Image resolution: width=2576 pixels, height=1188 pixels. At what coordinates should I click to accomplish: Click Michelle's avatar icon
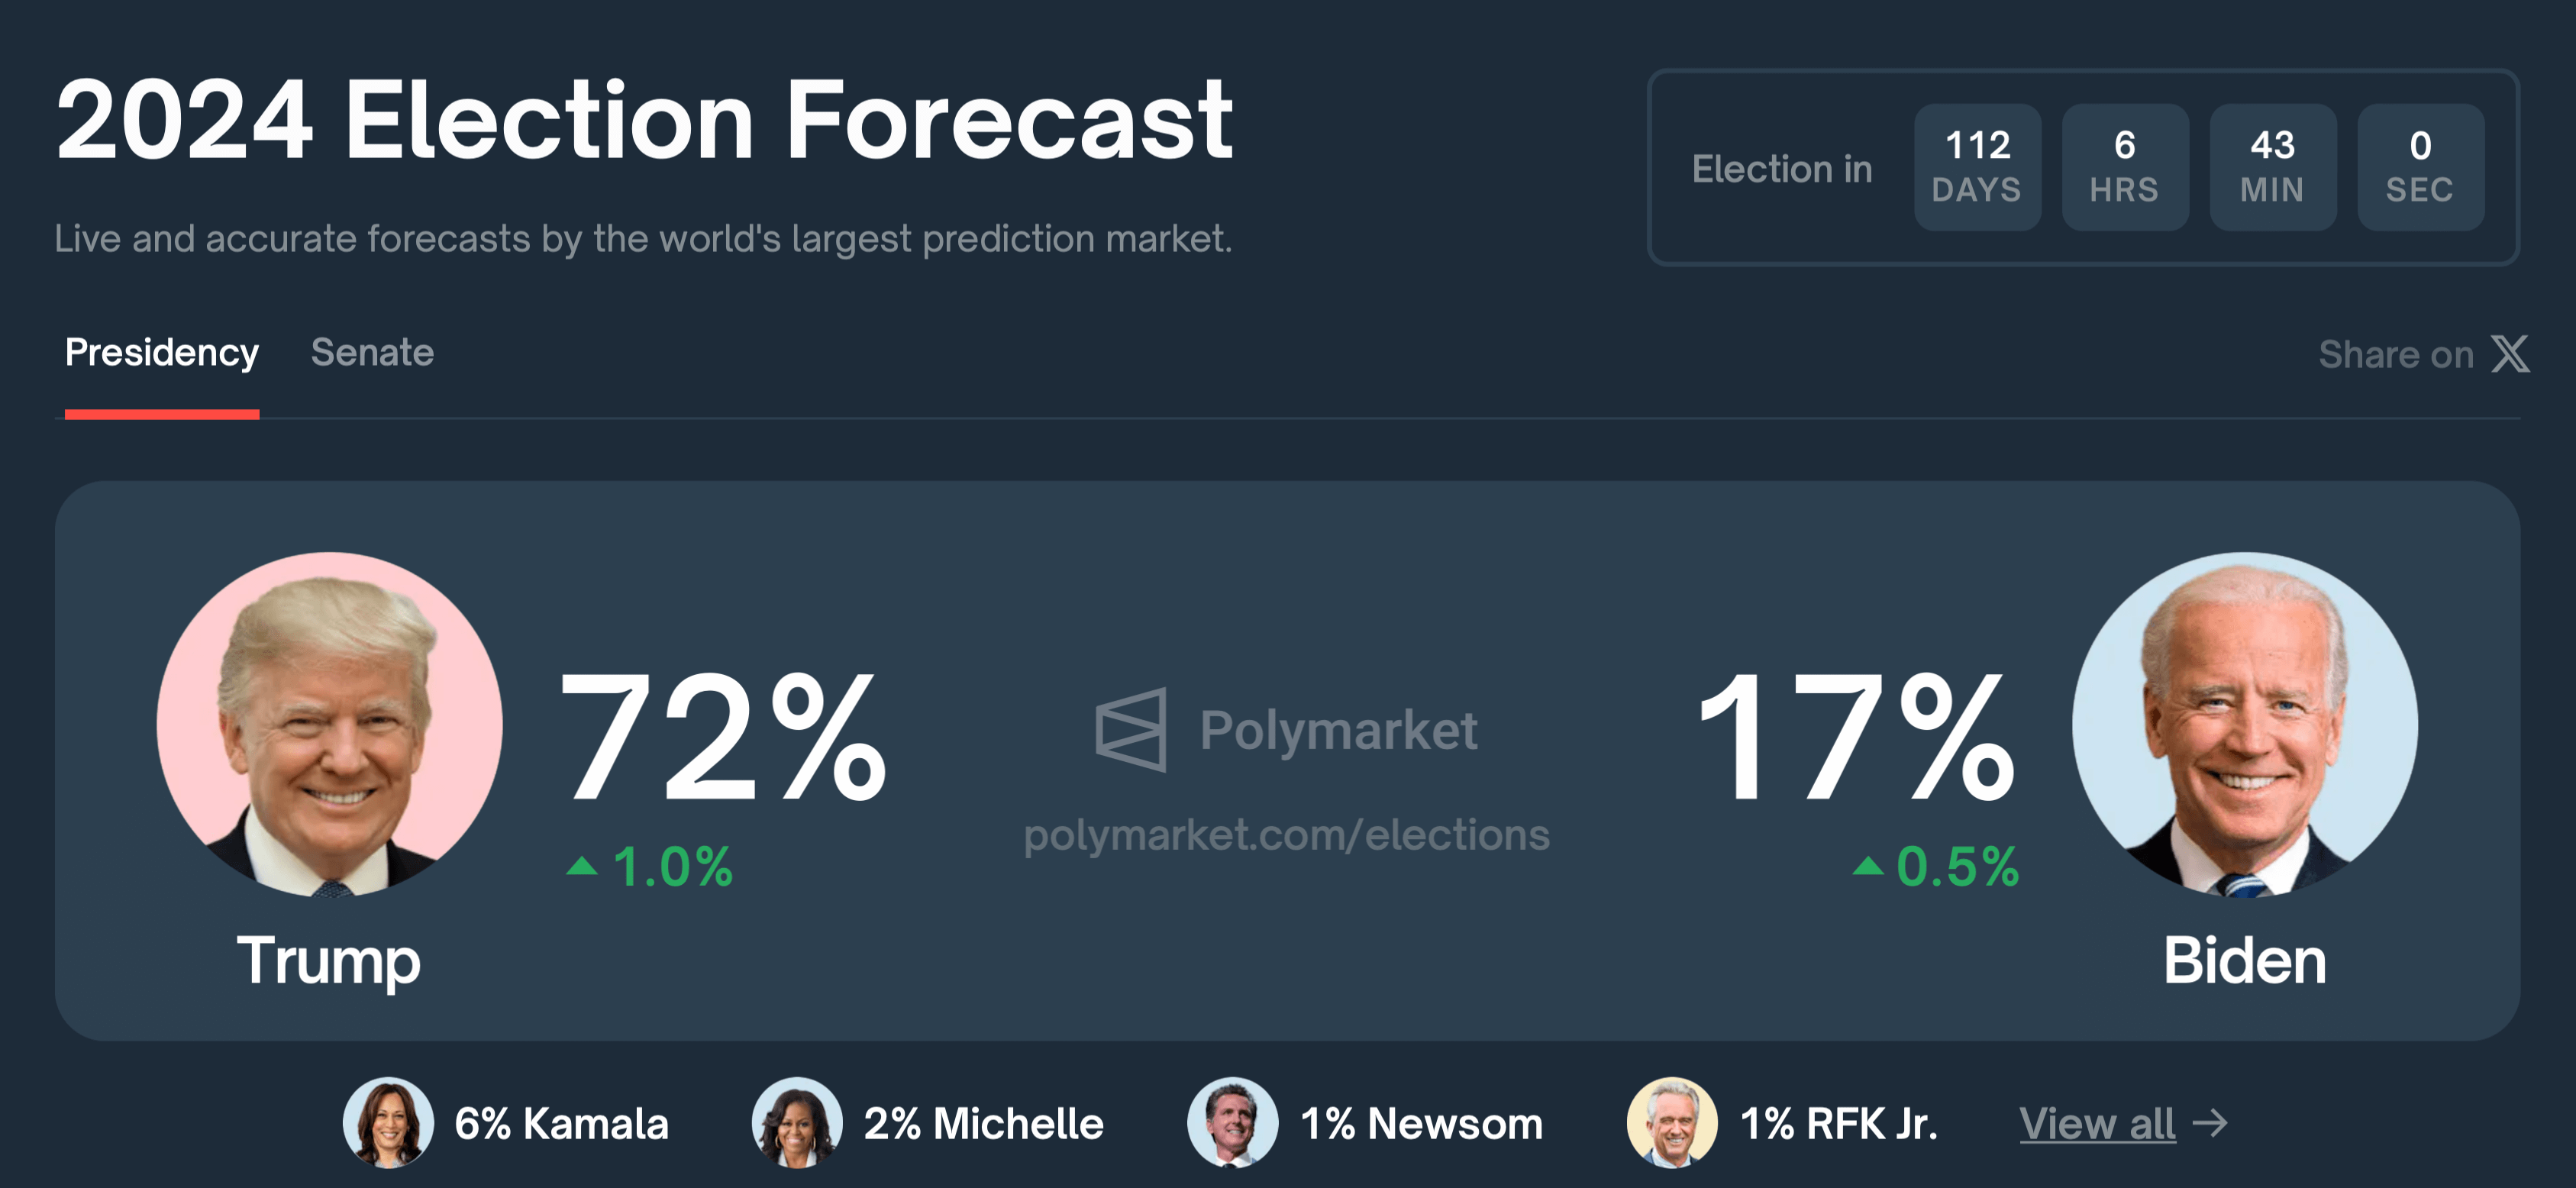pyautogui.click(x=797, y=1123)
